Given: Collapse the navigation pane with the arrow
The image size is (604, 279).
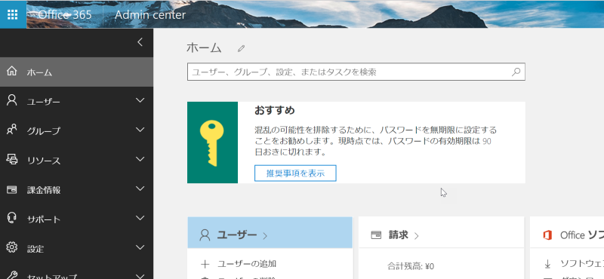Looking at the screenshot, I should pos(140,42).
